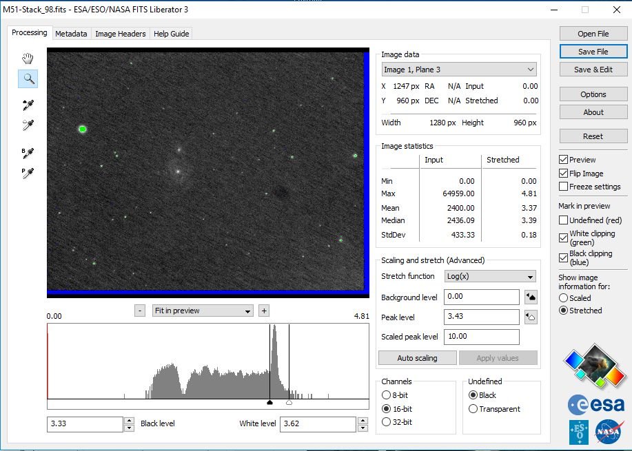The image size is (632, 451).
Task: Toggle Black clipping (blue) checkbox
Action: click(x=564, y=258)
